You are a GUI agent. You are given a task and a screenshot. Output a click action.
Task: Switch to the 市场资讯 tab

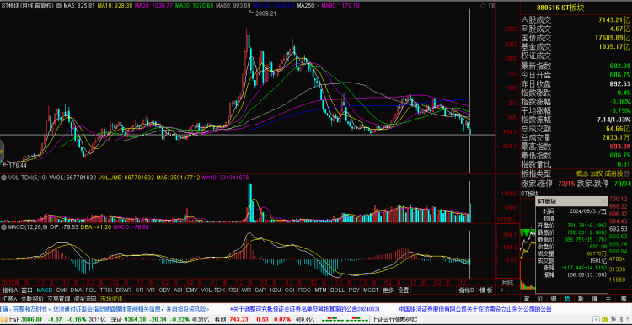(111, 299)
